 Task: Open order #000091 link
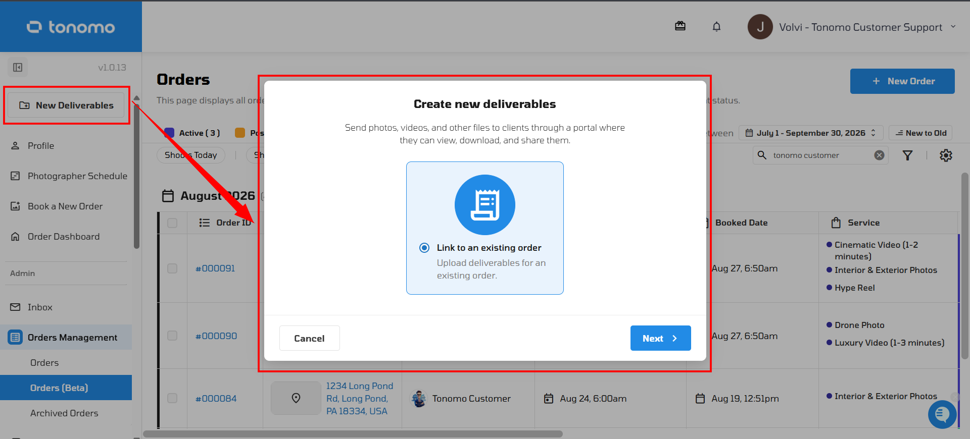point(215,268)
